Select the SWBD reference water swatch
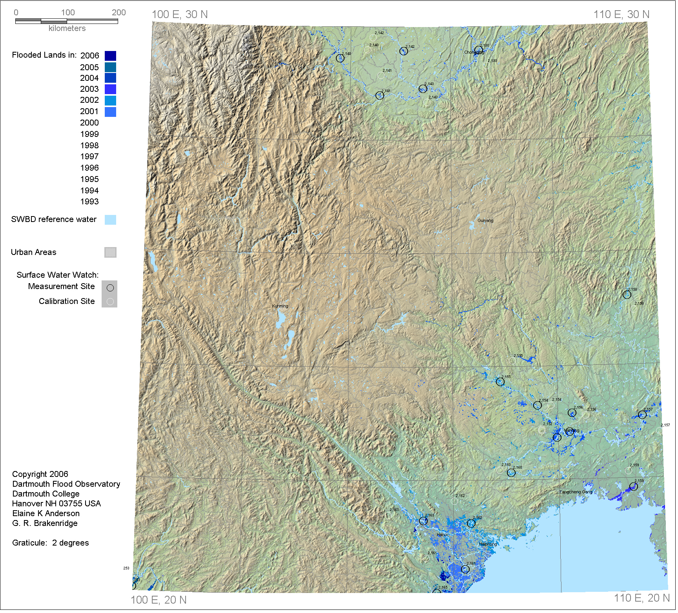The height and width of the screenshot is (613, 678). (x=111, y=220)
